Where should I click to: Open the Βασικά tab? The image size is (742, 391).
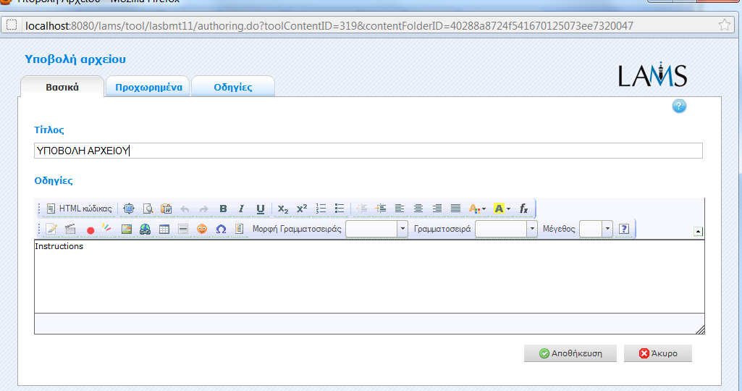point(62,87)
